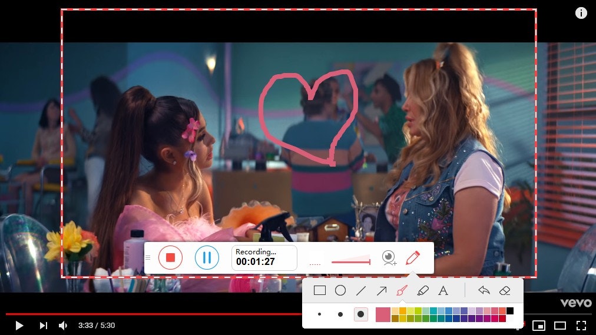596x335 pixels.
Task: Stop the screen recording
Action: [170, 257]
